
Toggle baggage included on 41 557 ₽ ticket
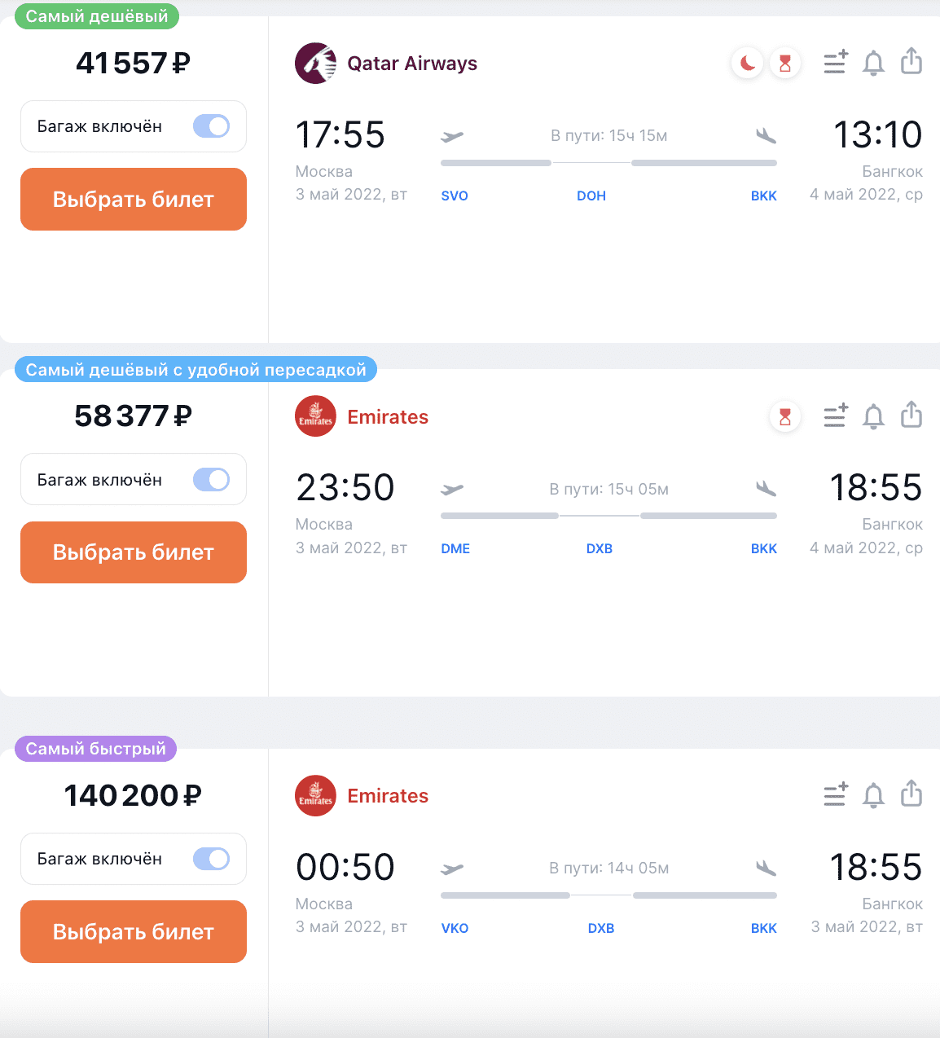click(212, 126)
